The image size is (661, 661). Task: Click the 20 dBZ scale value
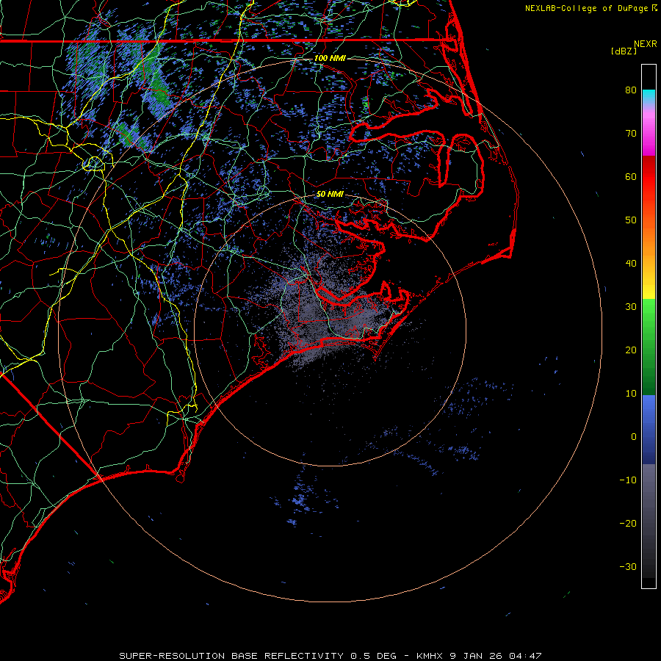pyautogui.click(x=631, y=350)
